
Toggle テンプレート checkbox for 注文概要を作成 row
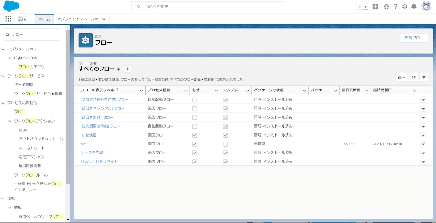coord(225,126)
